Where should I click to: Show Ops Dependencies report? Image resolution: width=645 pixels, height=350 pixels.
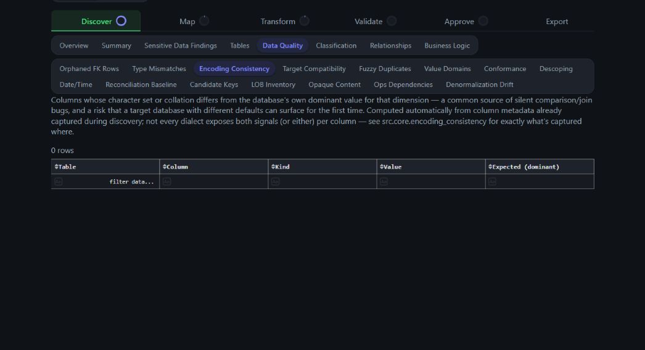pyautogui.click(x=403, y=85)
